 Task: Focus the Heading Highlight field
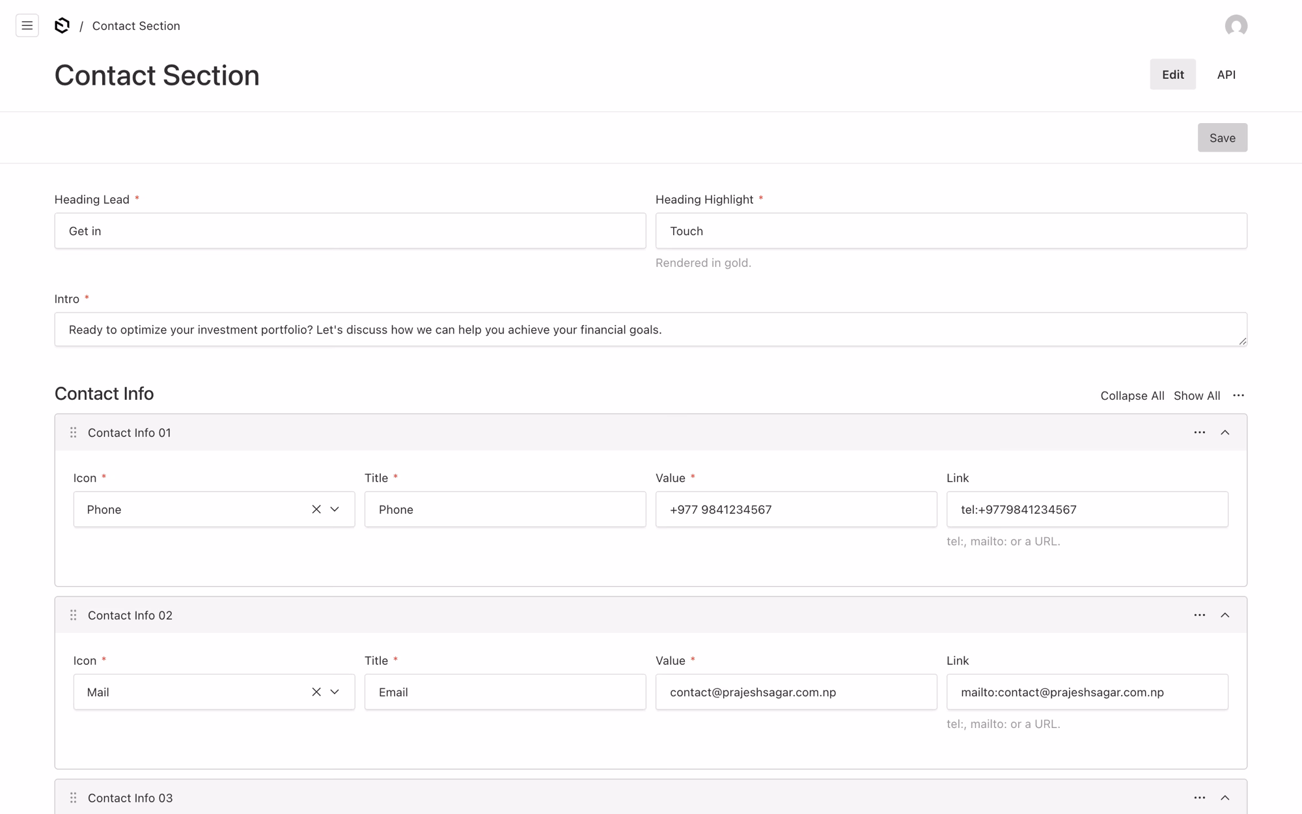click(x=951, y=231)
